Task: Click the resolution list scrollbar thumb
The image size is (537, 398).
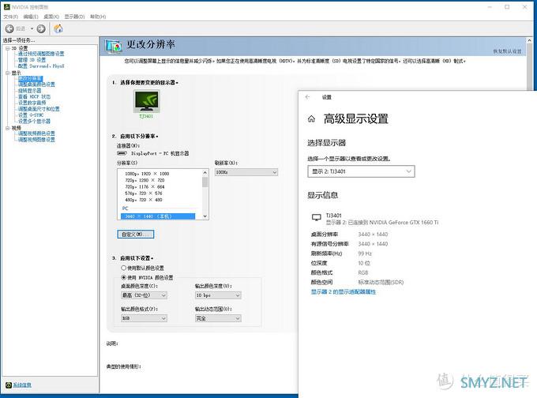Action: tap(205, 182)
